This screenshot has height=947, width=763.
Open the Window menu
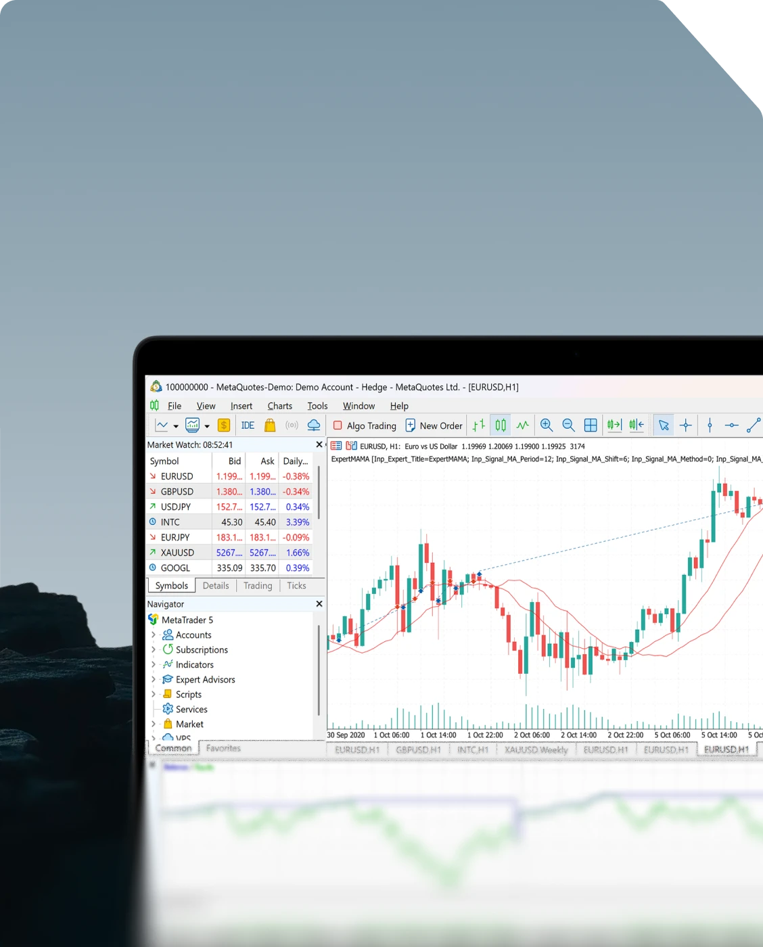coord(359,406)
